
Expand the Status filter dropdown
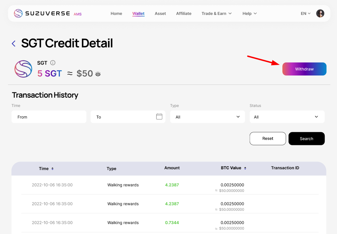(287, 117)
